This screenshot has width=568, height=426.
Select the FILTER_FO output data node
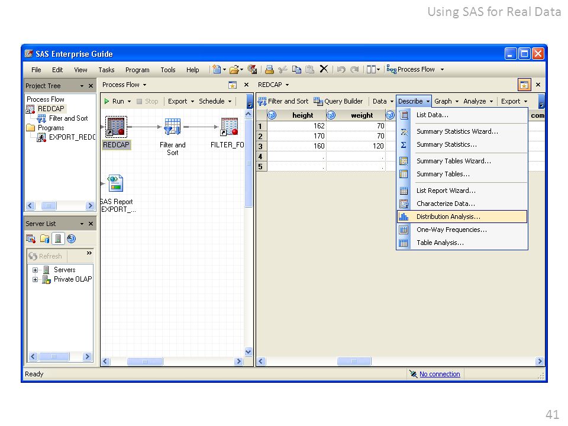tap(229, 127)
